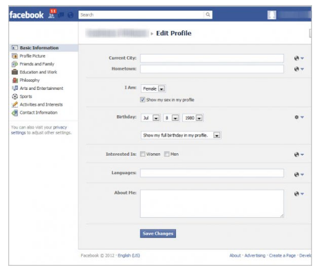Click the Arts and Entertainment music icon
319x269 pixels.
pos(15,88)
